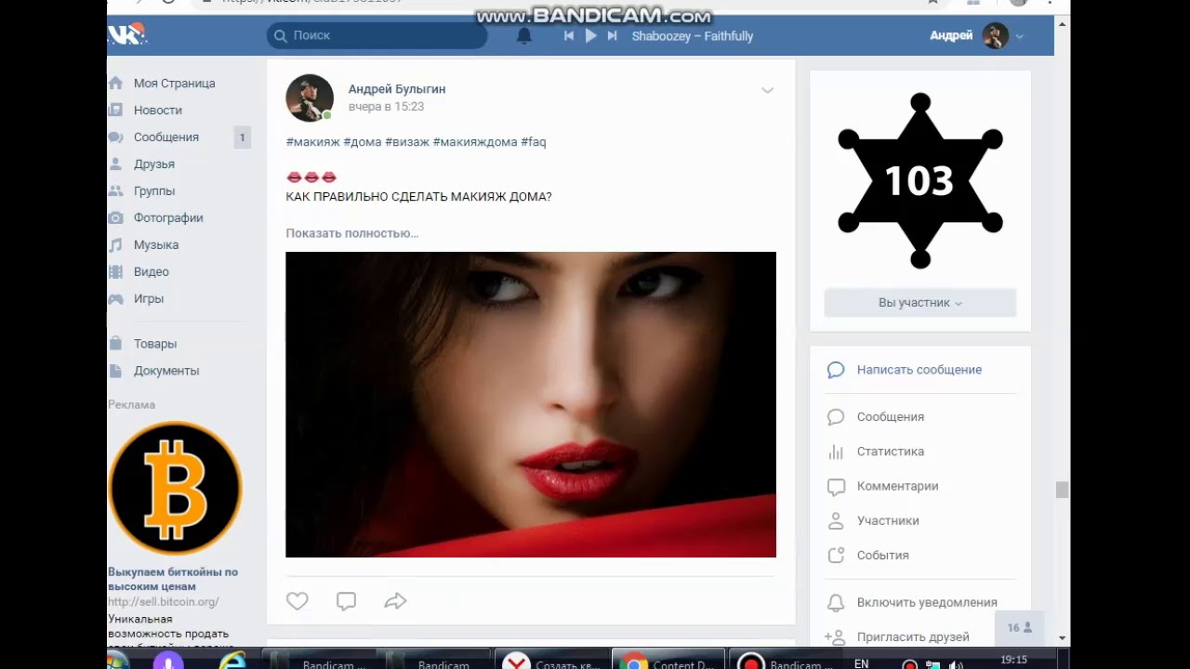Open Фотографии section
The width and height of the screenshot is (1190, 669).
point(168,217)
